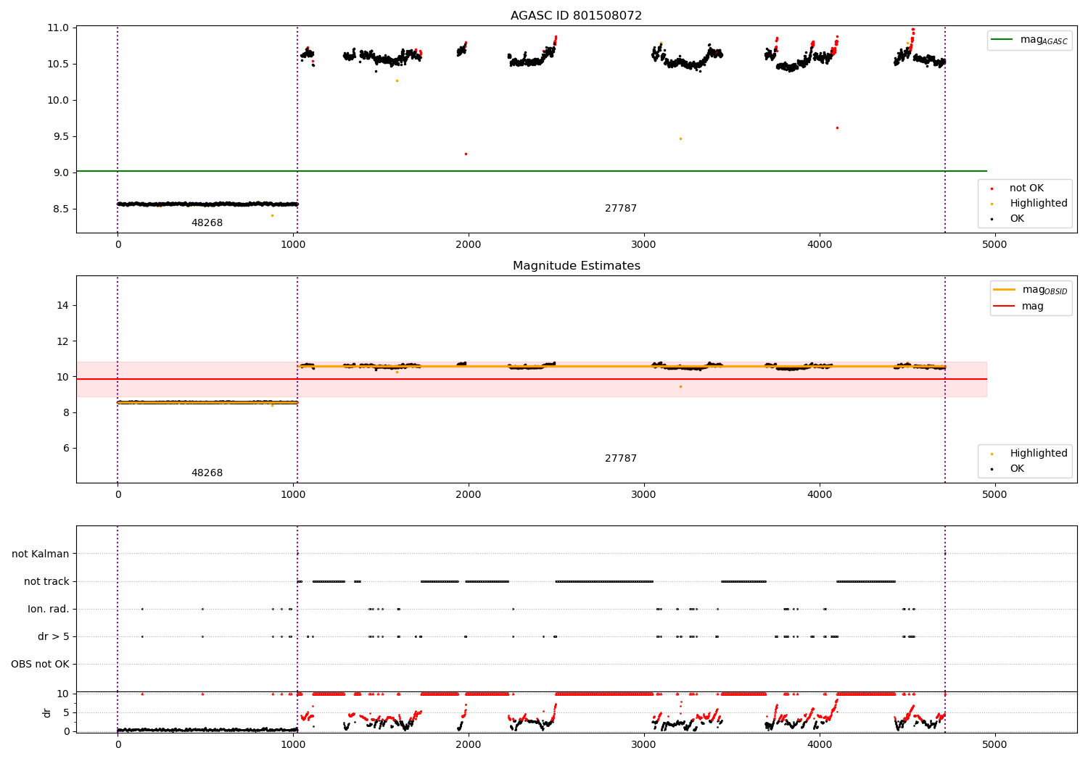Click the 'not Kalman' axis label
1088x761 pixels.
(x=41, y=554)
